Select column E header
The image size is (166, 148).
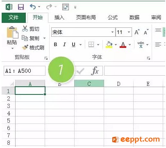pyautogui.click(x=148, y=83)
